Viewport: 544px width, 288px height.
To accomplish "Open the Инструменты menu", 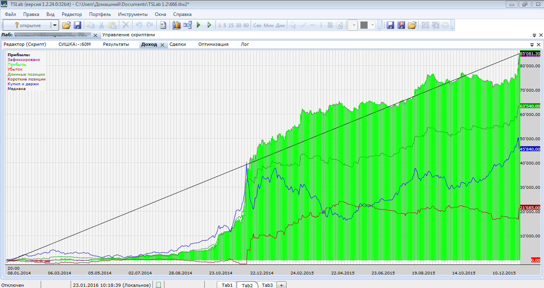I will point(133,14).
